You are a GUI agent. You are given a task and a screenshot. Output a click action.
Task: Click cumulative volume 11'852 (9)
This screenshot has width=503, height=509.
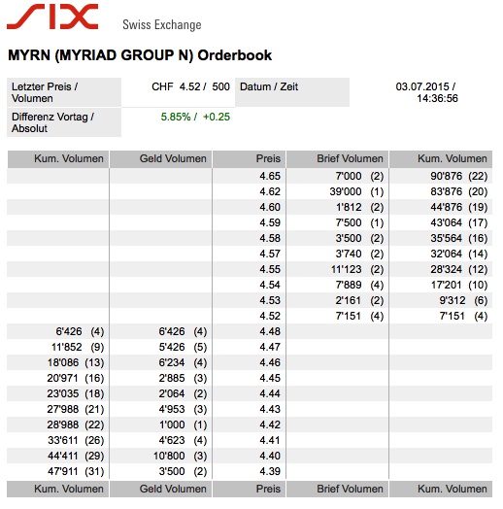tap(78, 347)
